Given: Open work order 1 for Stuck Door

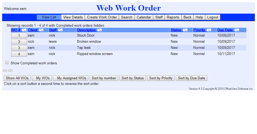Looking at the screenshot, I should [x=19, y=36].
